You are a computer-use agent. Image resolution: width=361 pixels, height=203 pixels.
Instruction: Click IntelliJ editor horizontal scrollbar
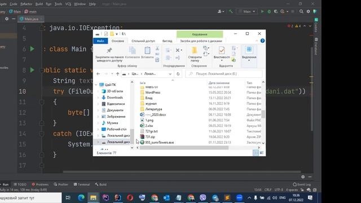click(x=182, y=171)
